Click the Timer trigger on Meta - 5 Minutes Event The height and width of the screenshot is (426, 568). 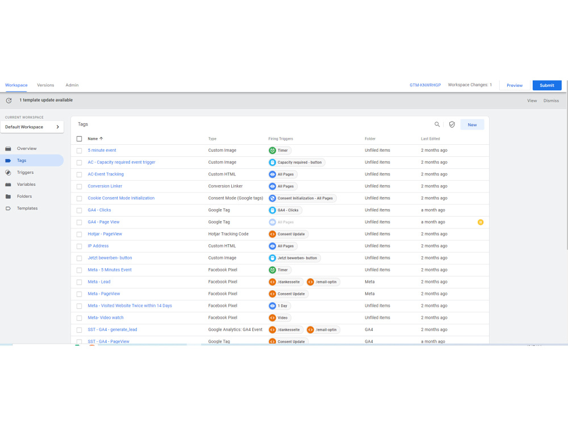click(x=280, y=270)
